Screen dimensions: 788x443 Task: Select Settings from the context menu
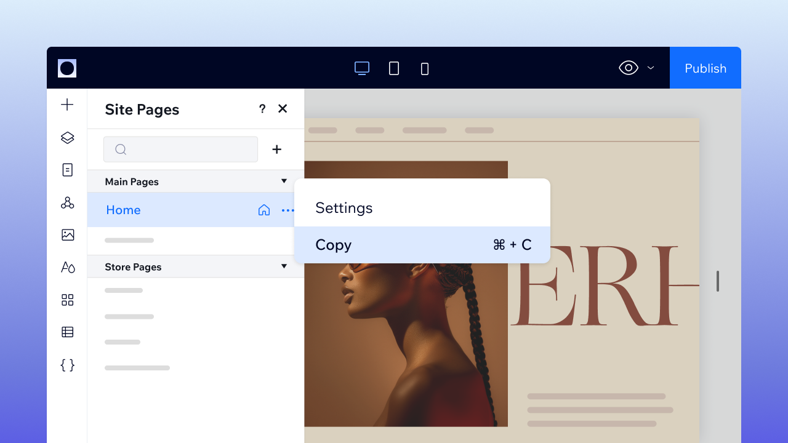(344, 208)
